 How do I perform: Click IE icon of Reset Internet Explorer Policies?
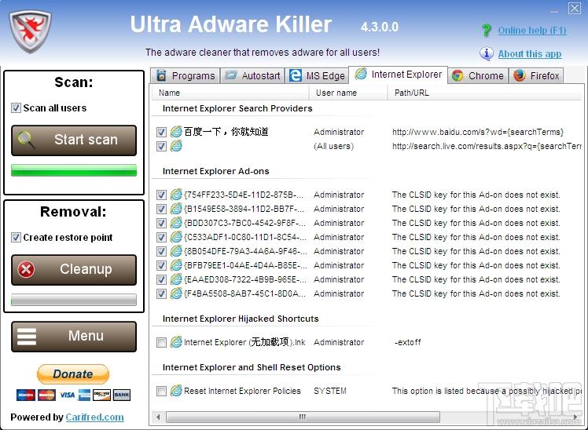(x=176, y=391)
